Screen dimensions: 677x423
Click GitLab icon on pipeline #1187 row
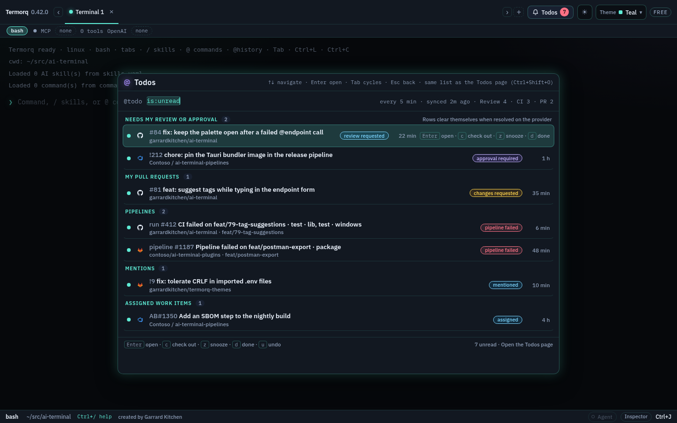(140, 251)
